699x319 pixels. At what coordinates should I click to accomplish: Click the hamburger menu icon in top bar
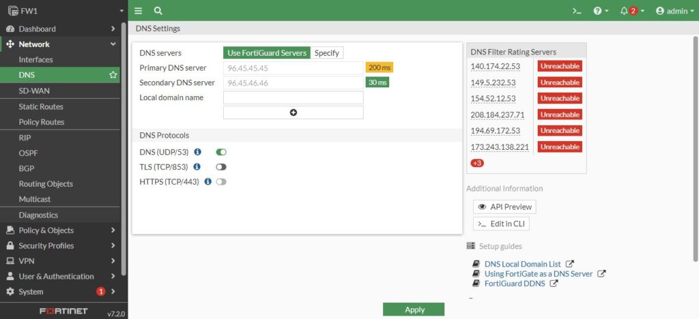(139, 11)
